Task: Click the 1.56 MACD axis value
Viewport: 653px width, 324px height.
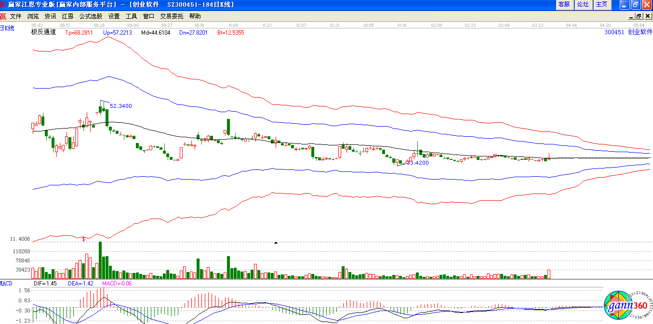Action: tap(25, 291)
